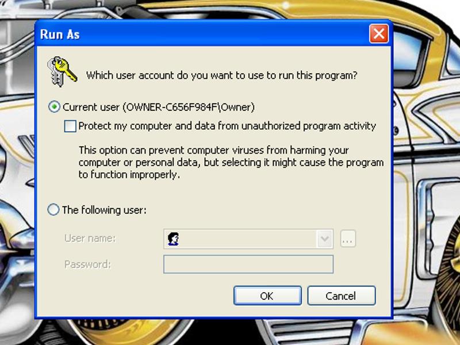Click the Which user account question text

221,75
